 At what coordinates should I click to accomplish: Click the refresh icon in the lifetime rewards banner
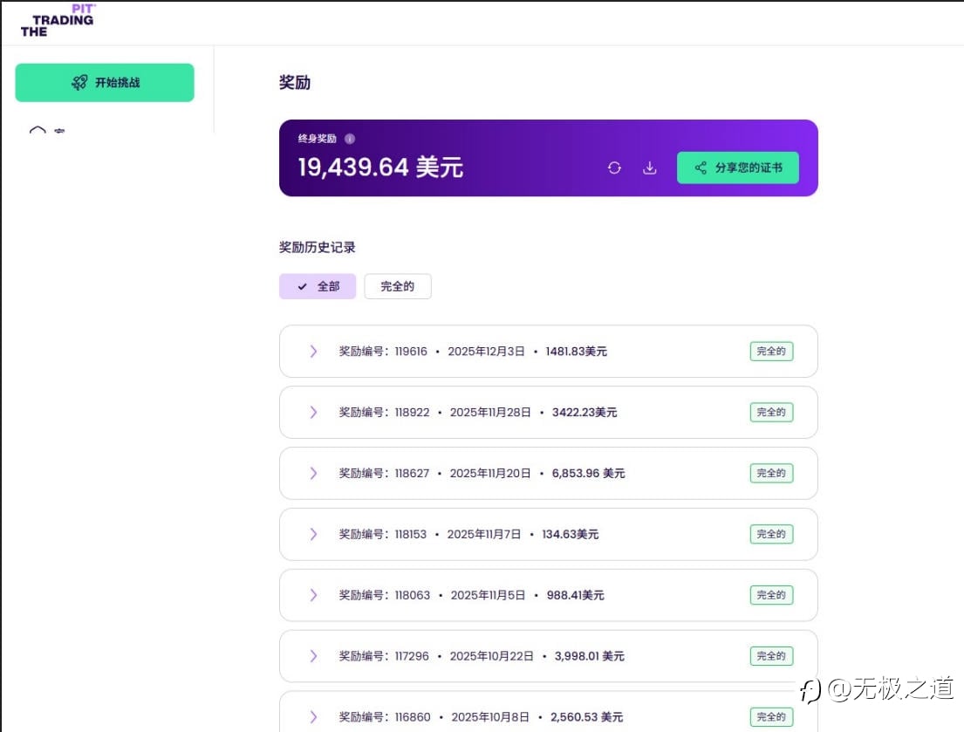pyautogui.click(x=614, y=168)
